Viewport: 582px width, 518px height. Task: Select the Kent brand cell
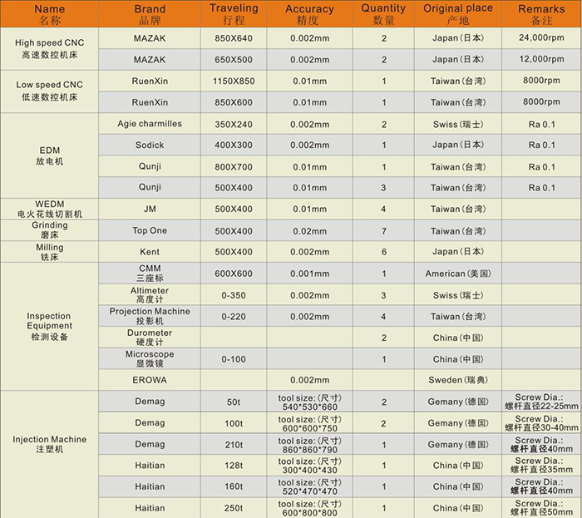click(x=150, y=252)
